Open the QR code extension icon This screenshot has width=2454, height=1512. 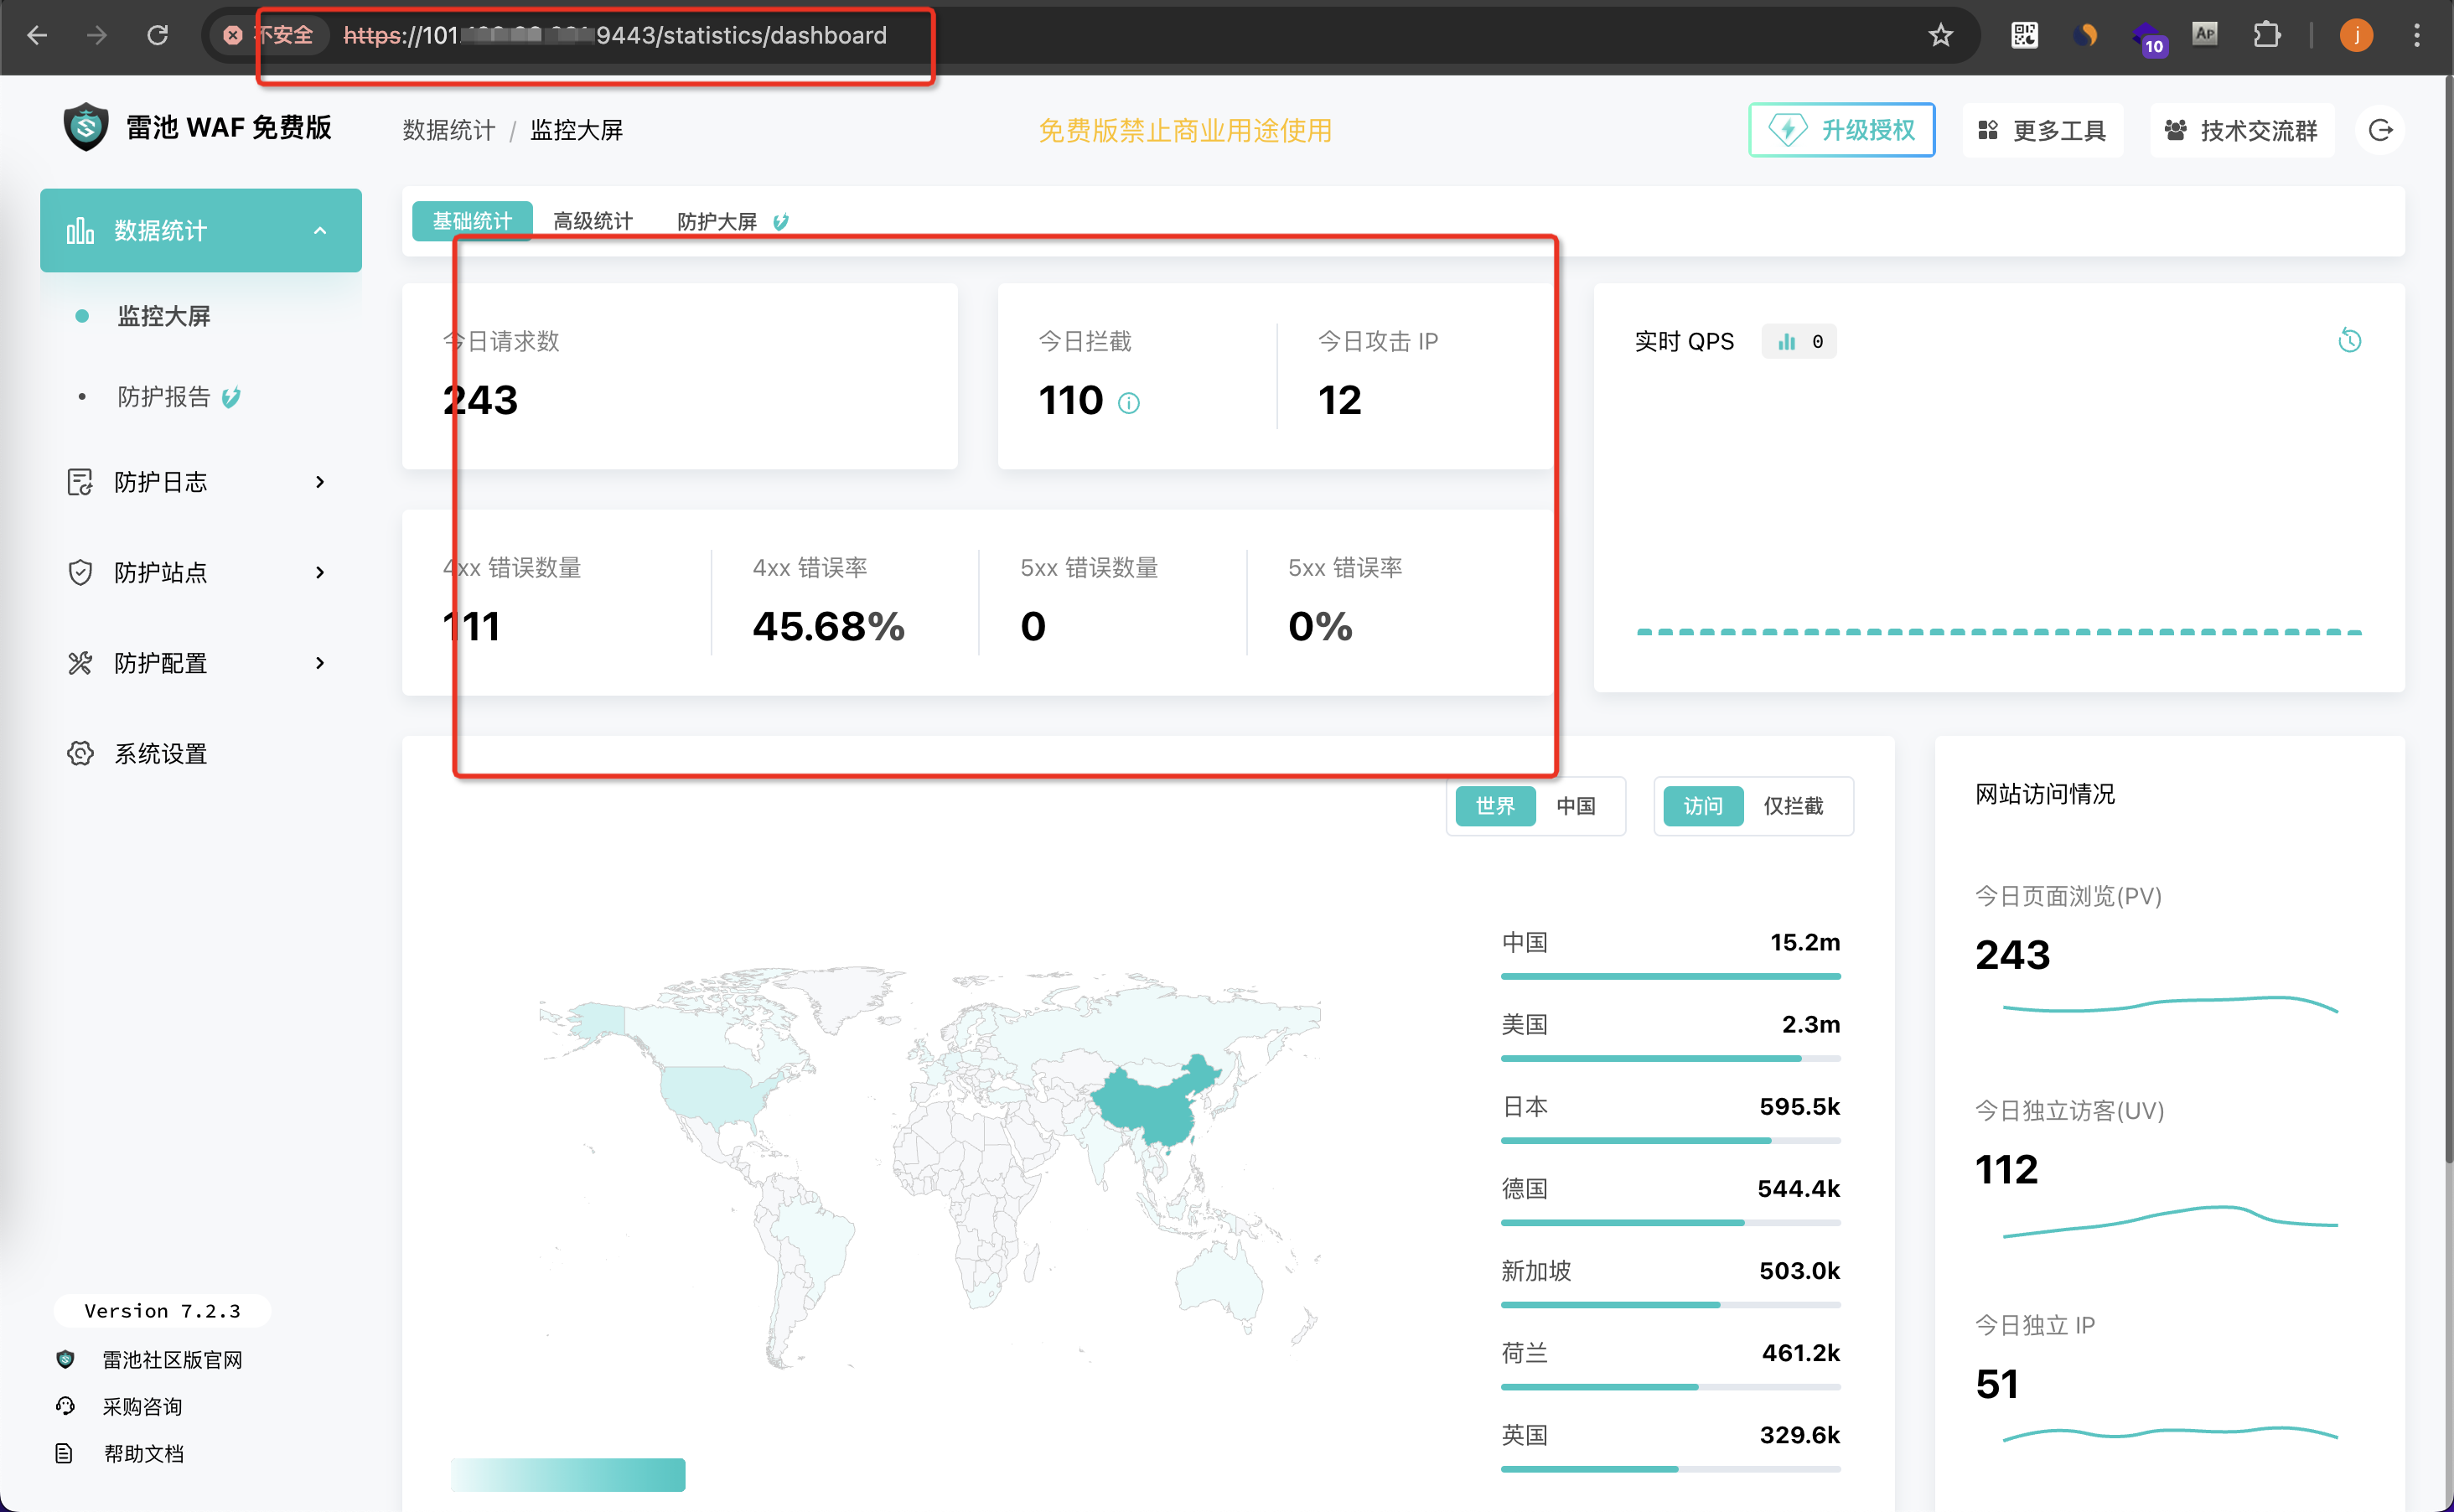coord(2024,35)
